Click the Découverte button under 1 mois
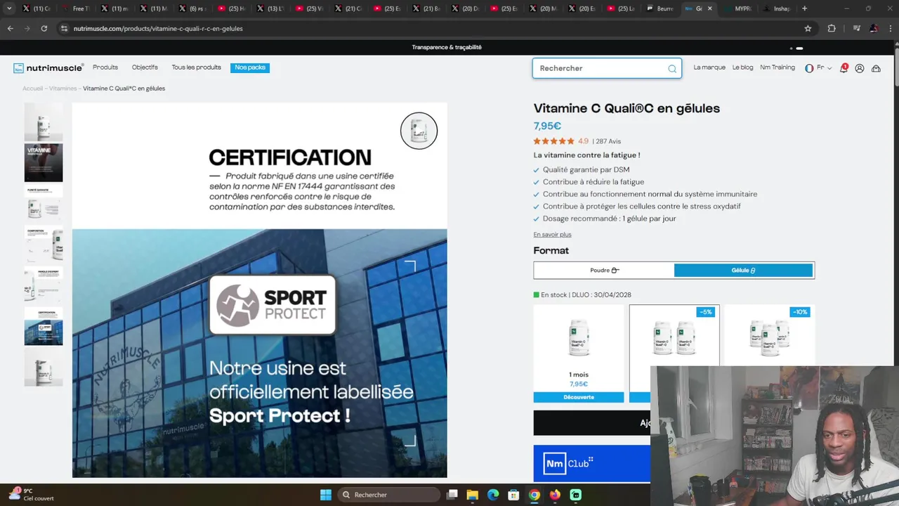899x506 pixels. pyautogui.click(x=579, y=397)
